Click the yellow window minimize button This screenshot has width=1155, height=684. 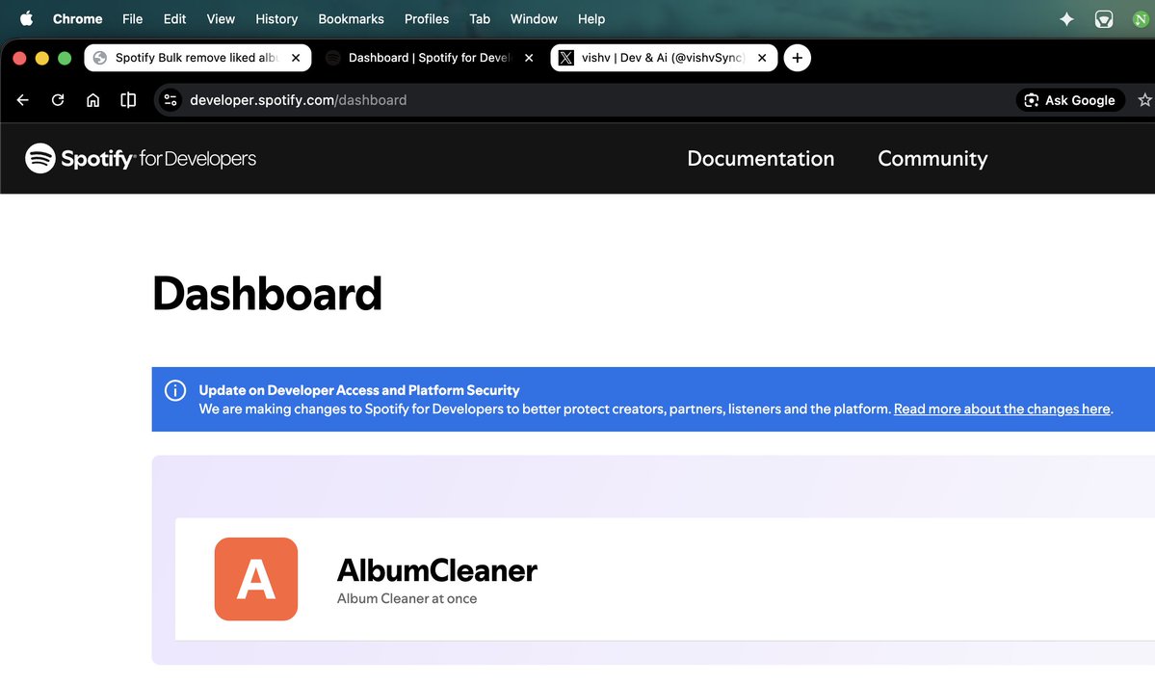42,58
